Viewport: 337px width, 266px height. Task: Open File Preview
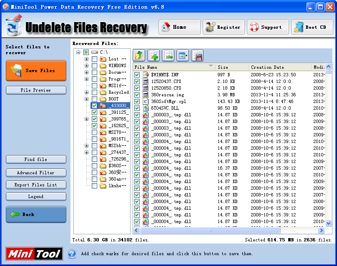click(x=36, y=90)
